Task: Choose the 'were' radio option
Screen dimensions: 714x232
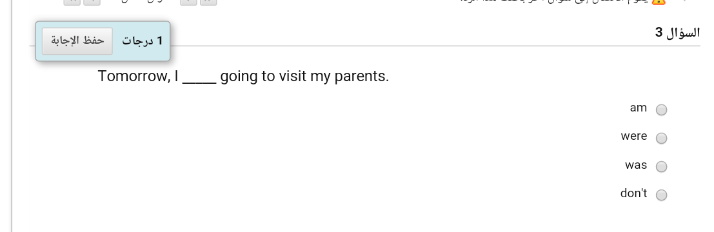Action: pyautogui.click(x=661, y=138)
